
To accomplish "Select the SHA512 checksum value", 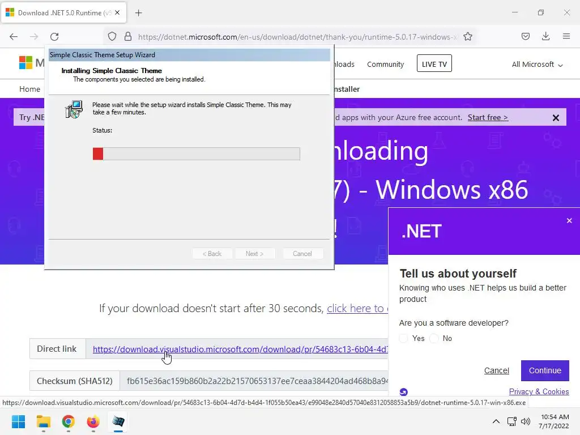I will point(258,381).
